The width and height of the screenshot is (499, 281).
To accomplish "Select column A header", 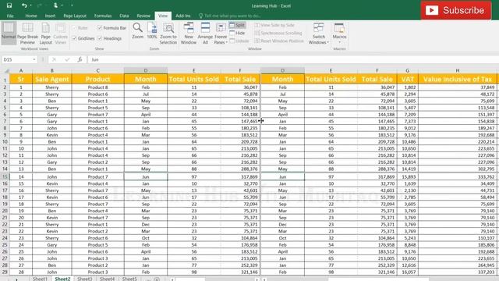I will coord(21,70).
